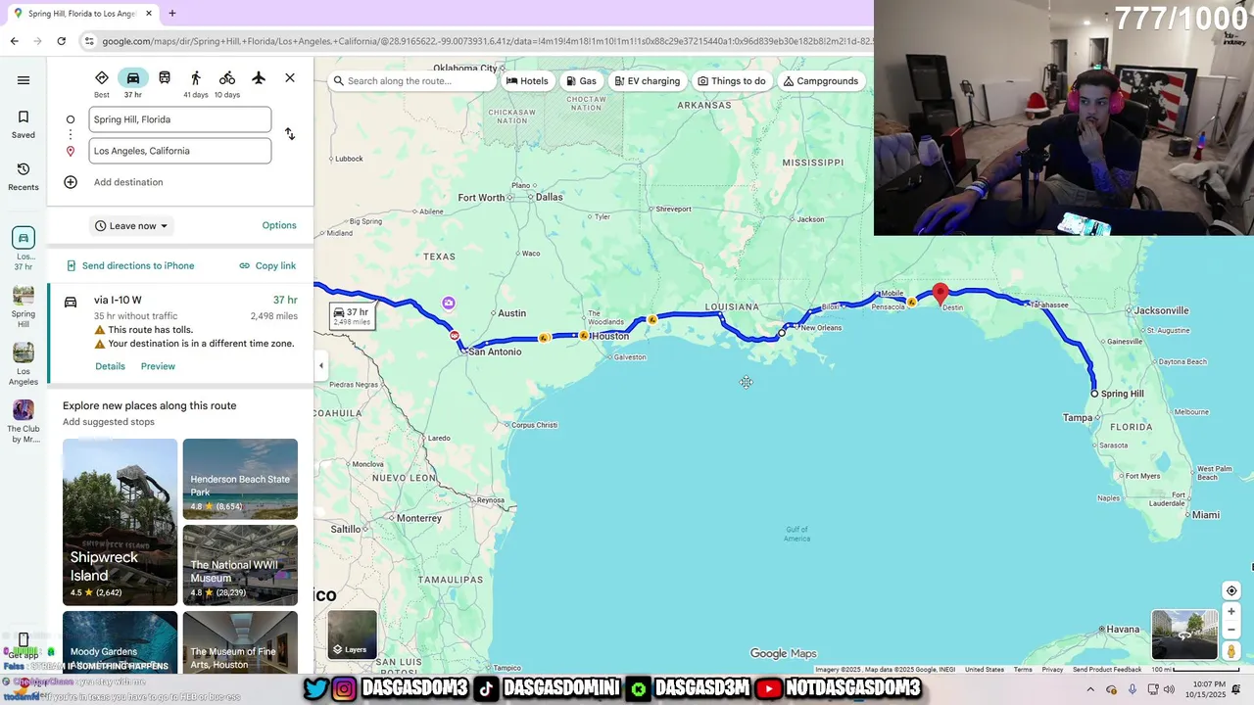Open the Street View imagery thumbnail
This screenshot has width=1254, height=705.
point(1184,634)
